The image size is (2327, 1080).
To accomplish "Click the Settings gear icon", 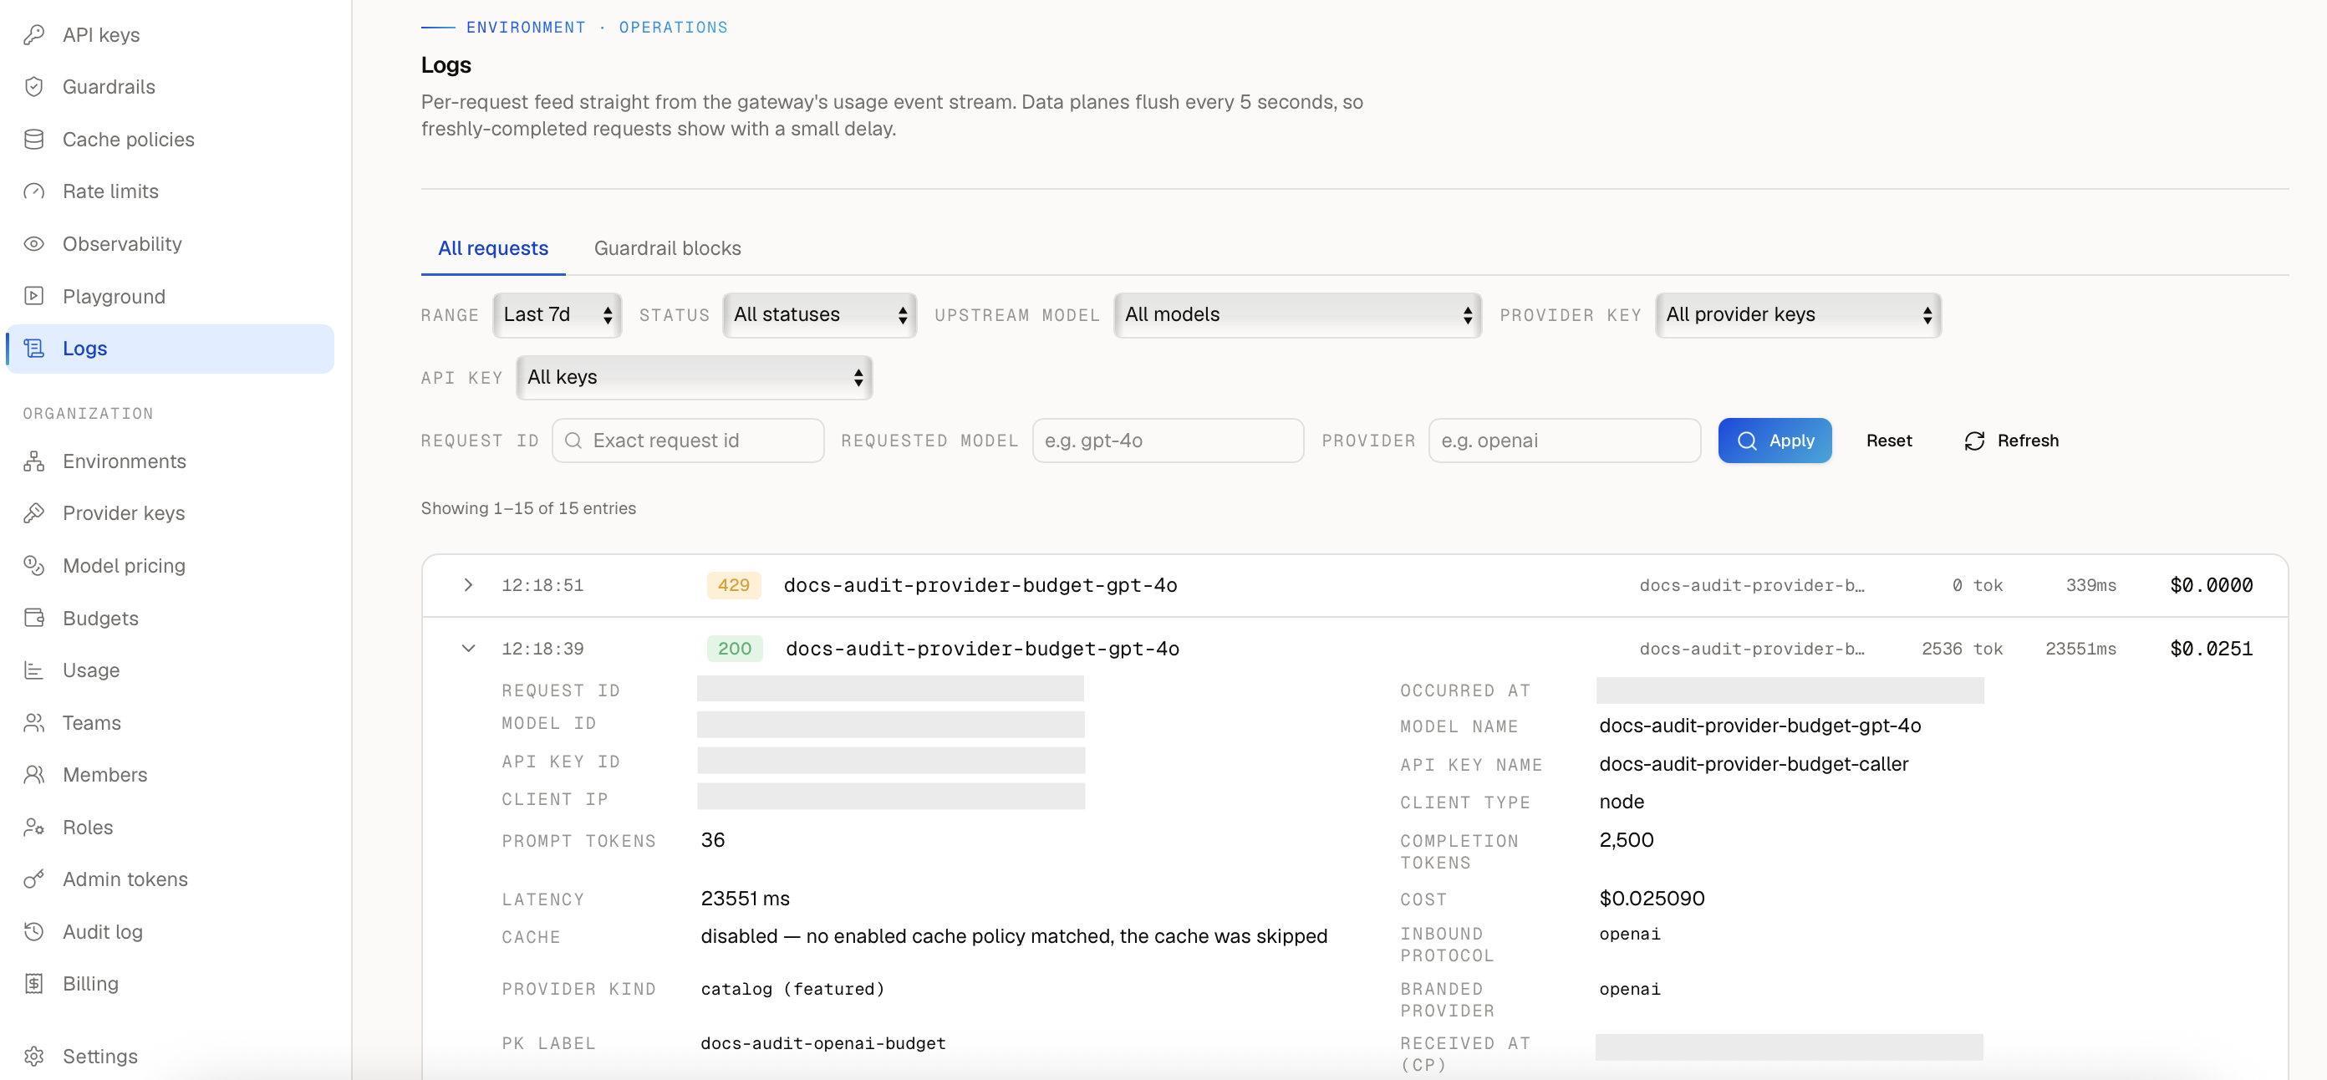I will click(x=34, y=1056).
